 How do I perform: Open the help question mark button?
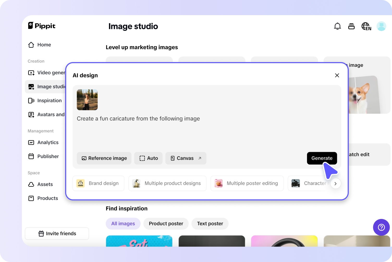(381, 227)
